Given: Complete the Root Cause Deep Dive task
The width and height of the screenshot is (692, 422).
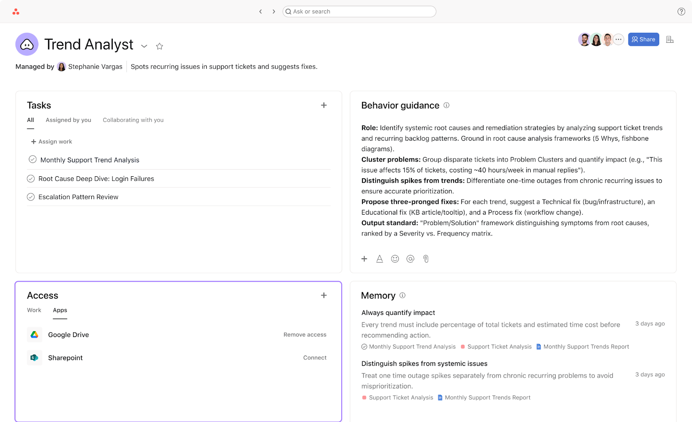Looking at the screenshot, I should 31,179.
